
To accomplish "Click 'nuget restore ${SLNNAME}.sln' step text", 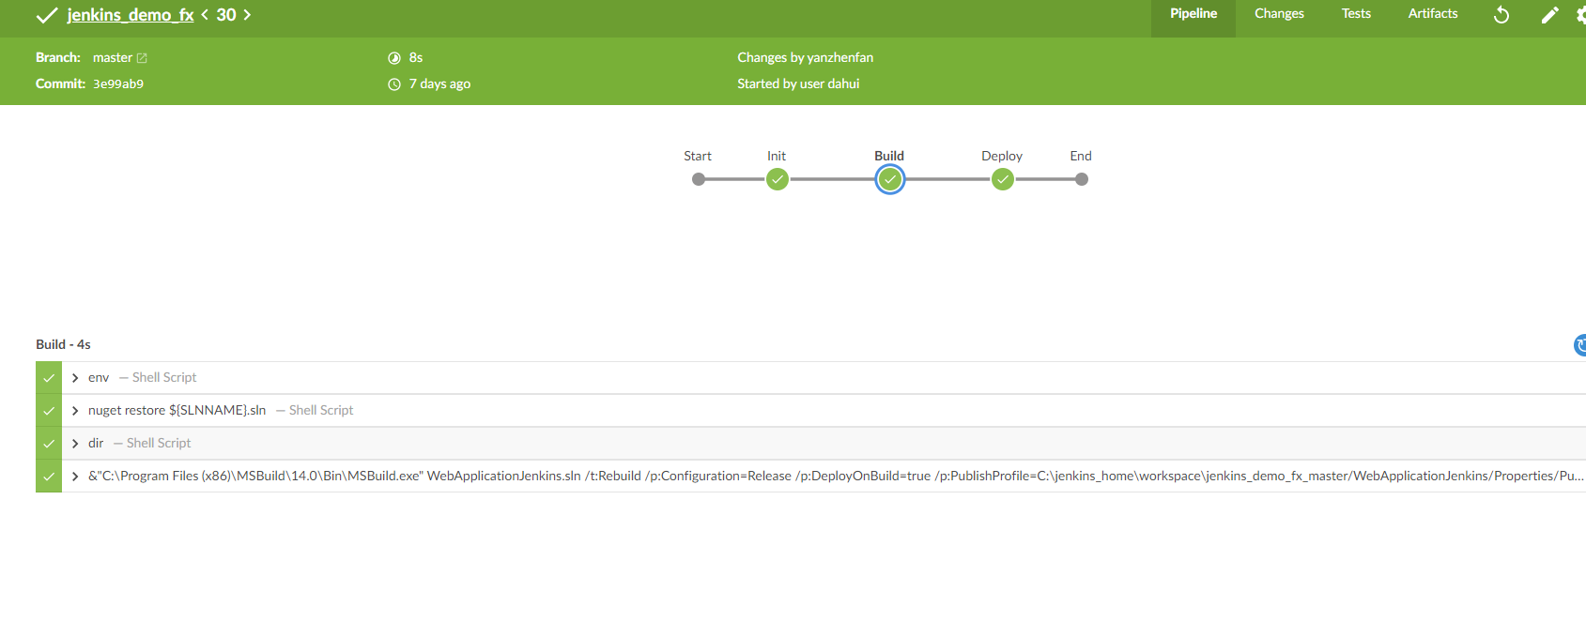I will click(x=177, y=411).
